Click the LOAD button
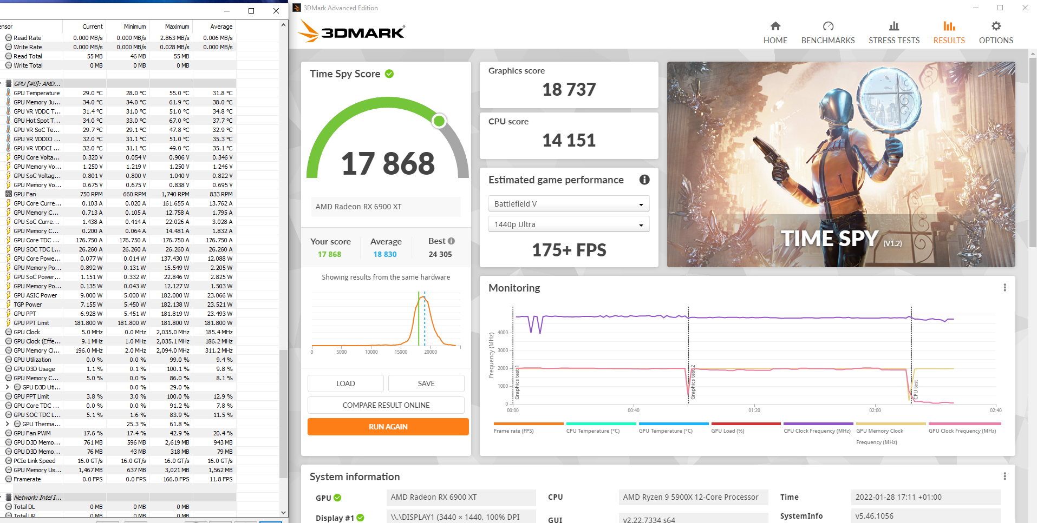 click(x=345, y=383)
